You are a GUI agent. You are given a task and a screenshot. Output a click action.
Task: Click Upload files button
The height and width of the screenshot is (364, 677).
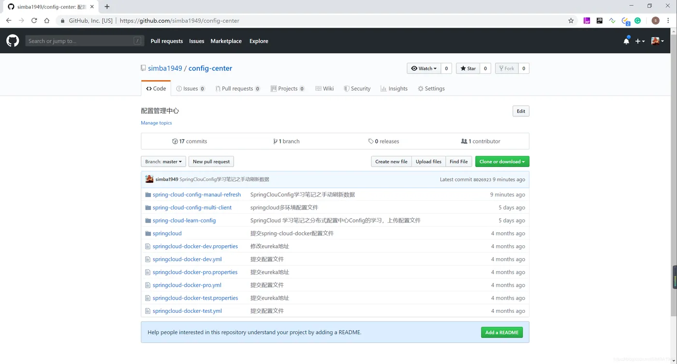tap(428, 162)
